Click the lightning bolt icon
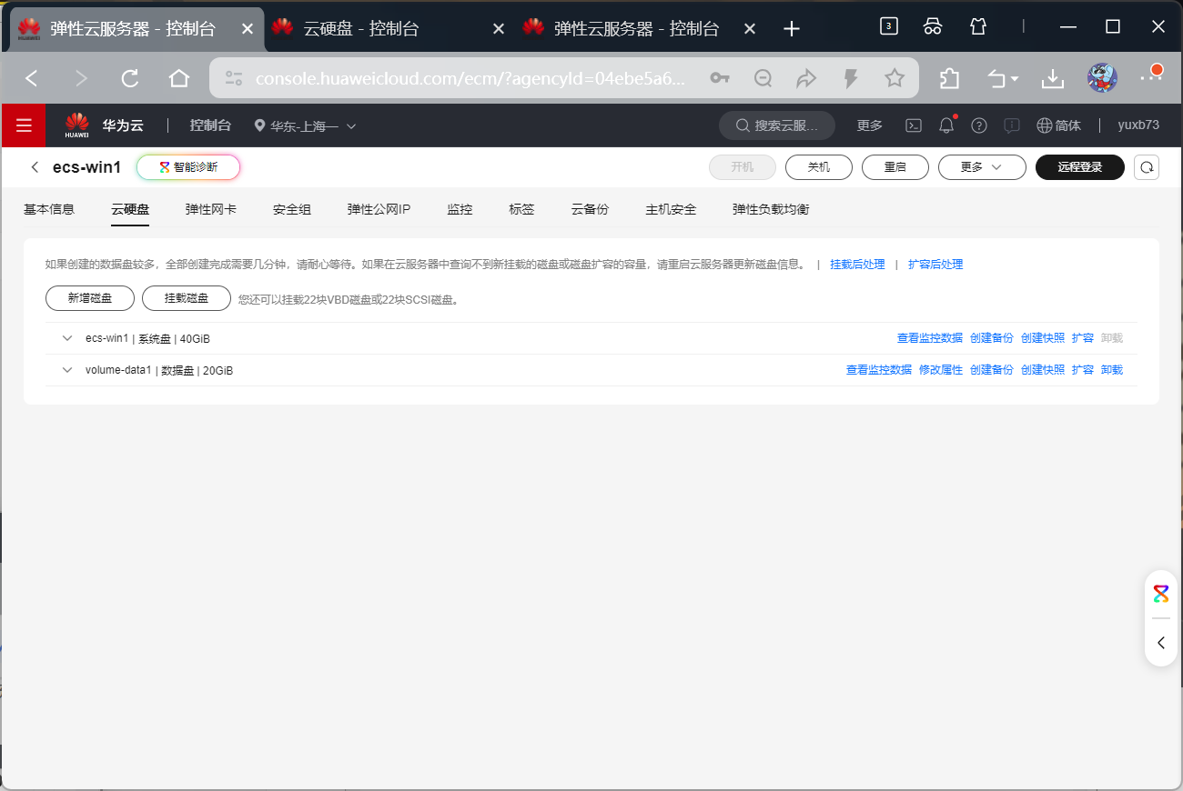Viewport: 1183px width, 791px height. 851,78
